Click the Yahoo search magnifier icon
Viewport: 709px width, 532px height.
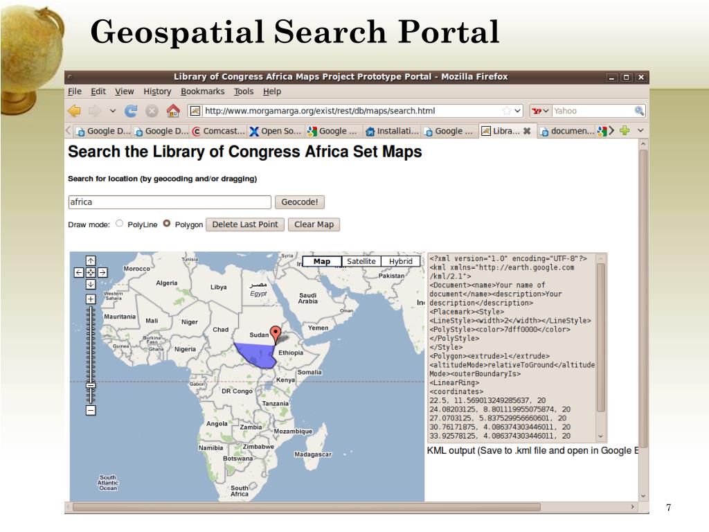[x=639, y=111]
